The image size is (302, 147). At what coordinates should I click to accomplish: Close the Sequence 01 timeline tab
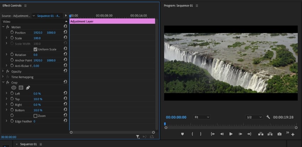tap(17, 144)
